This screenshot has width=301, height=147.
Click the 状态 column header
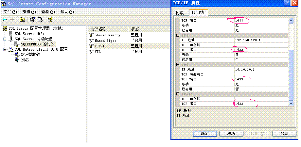pyautogui.click(x=148, y=29)
